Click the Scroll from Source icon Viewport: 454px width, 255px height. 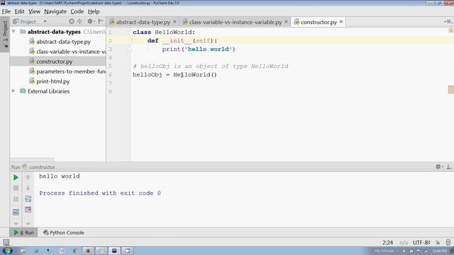72,21
